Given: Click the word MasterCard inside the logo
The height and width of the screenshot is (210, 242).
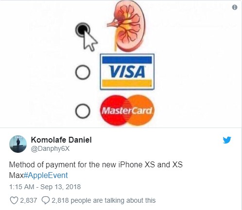Looking at the screenshot, I should pos(127,111).
